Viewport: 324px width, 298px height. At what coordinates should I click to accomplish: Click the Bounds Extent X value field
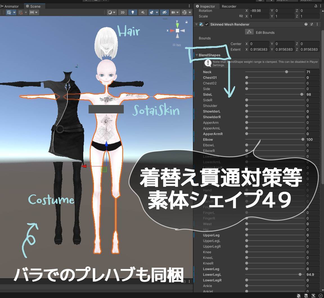pos(259,49)
